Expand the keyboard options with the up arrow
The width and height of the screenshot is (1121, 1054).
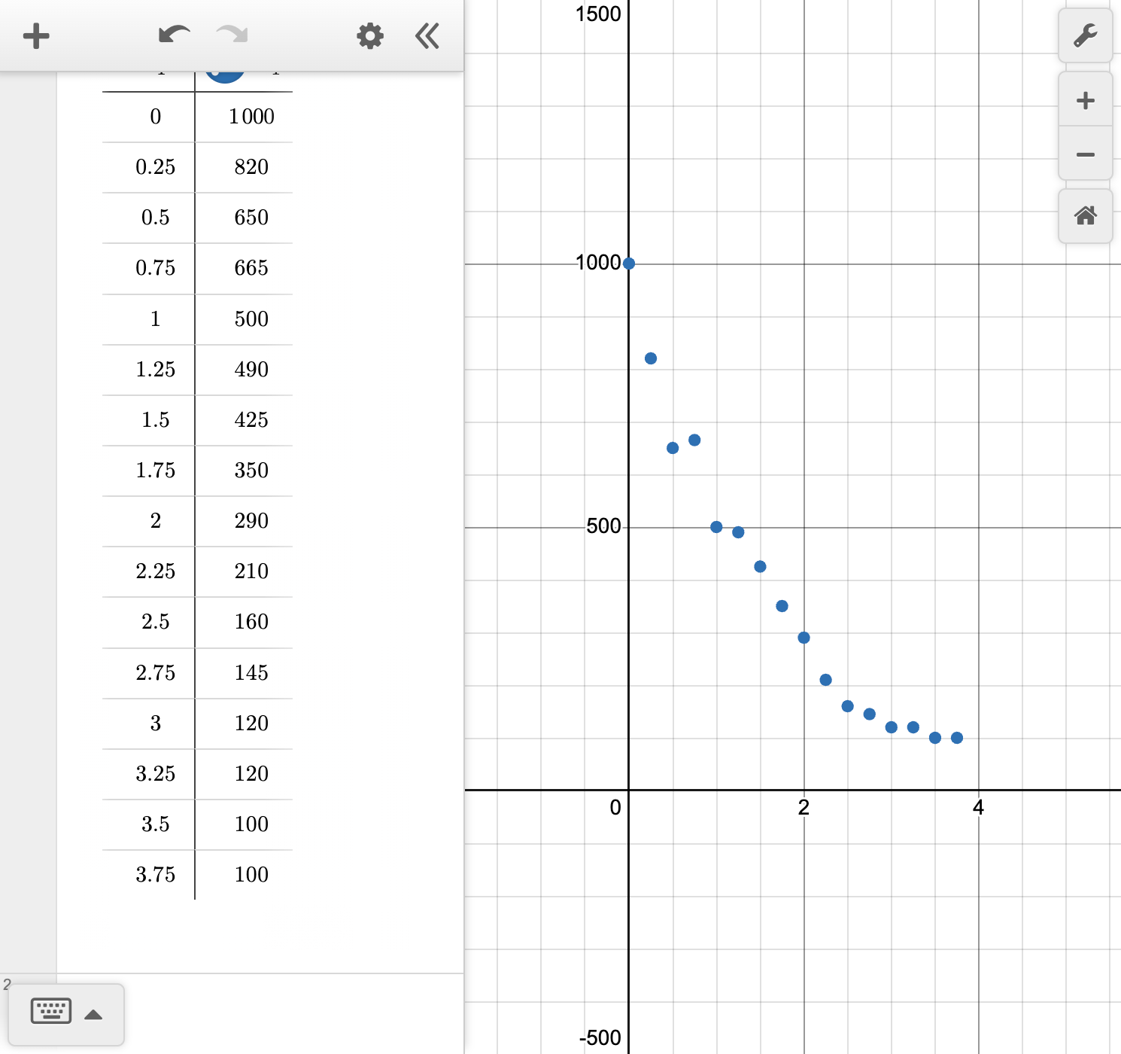click(x=94, y=1014)
